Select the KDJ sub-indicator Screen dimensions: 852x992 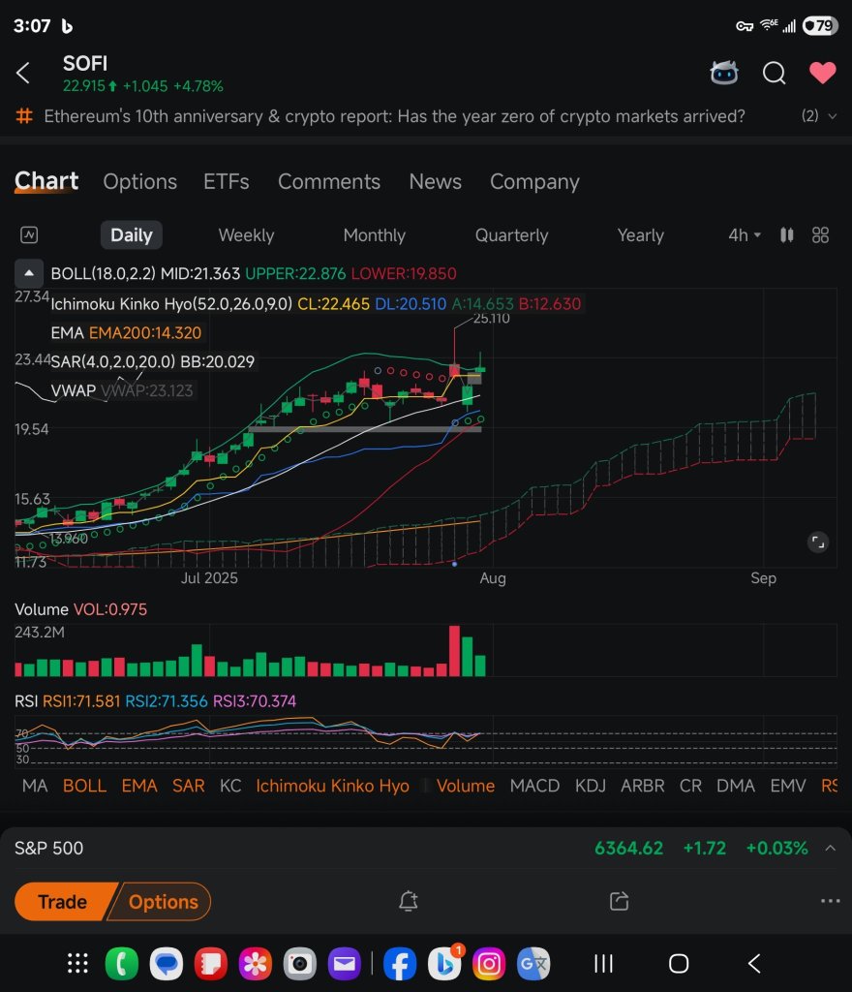(x=591, y=786)
